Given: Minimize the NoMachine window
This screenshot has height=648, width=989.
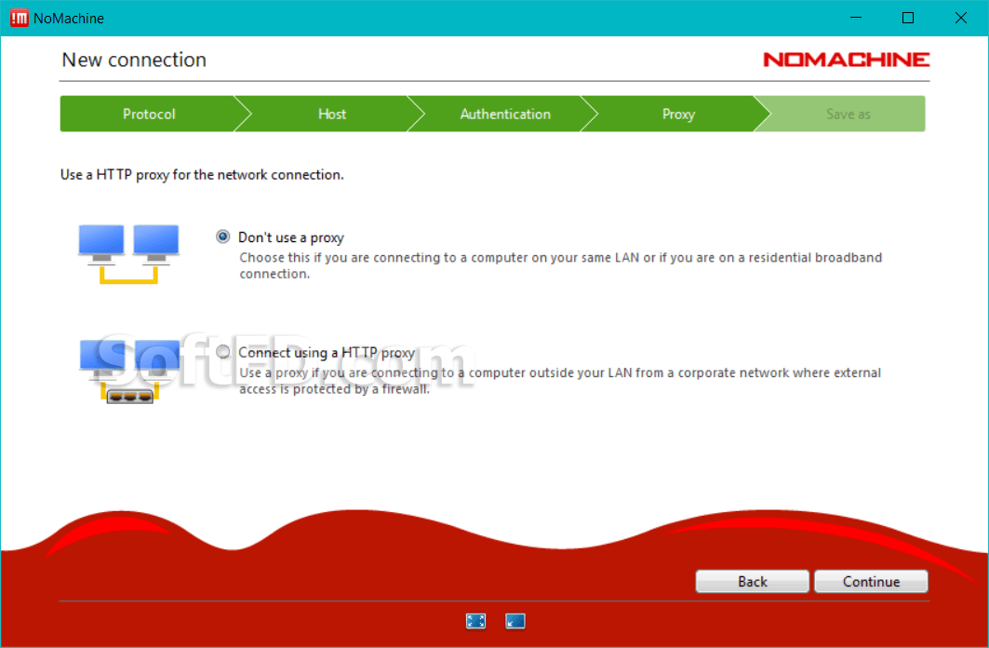Looking at the screenshot, I should pos(856,18).
